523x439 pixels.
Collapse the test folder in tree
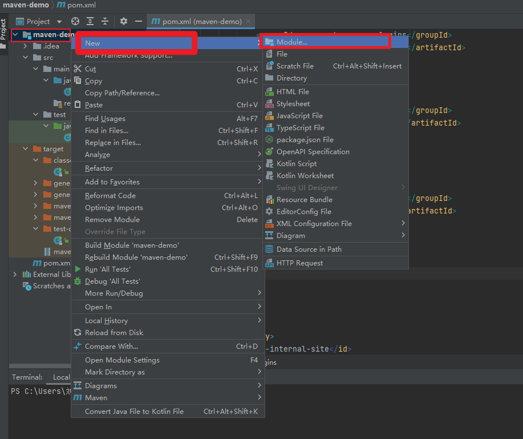coord(36,115)
